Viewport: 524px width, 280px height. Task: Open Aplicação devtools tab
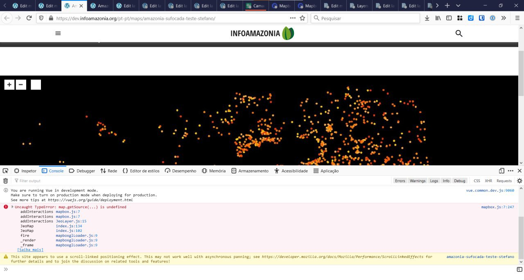pyautogui.click(x=326, y=171)
